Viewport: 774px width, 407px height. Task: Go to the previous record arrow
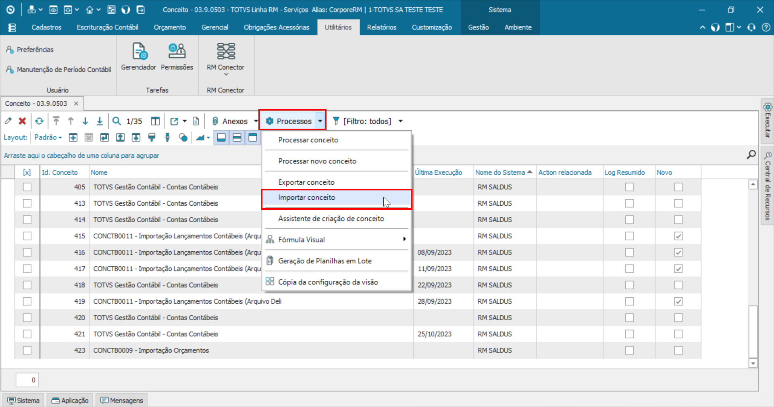[x=71, y=121]
